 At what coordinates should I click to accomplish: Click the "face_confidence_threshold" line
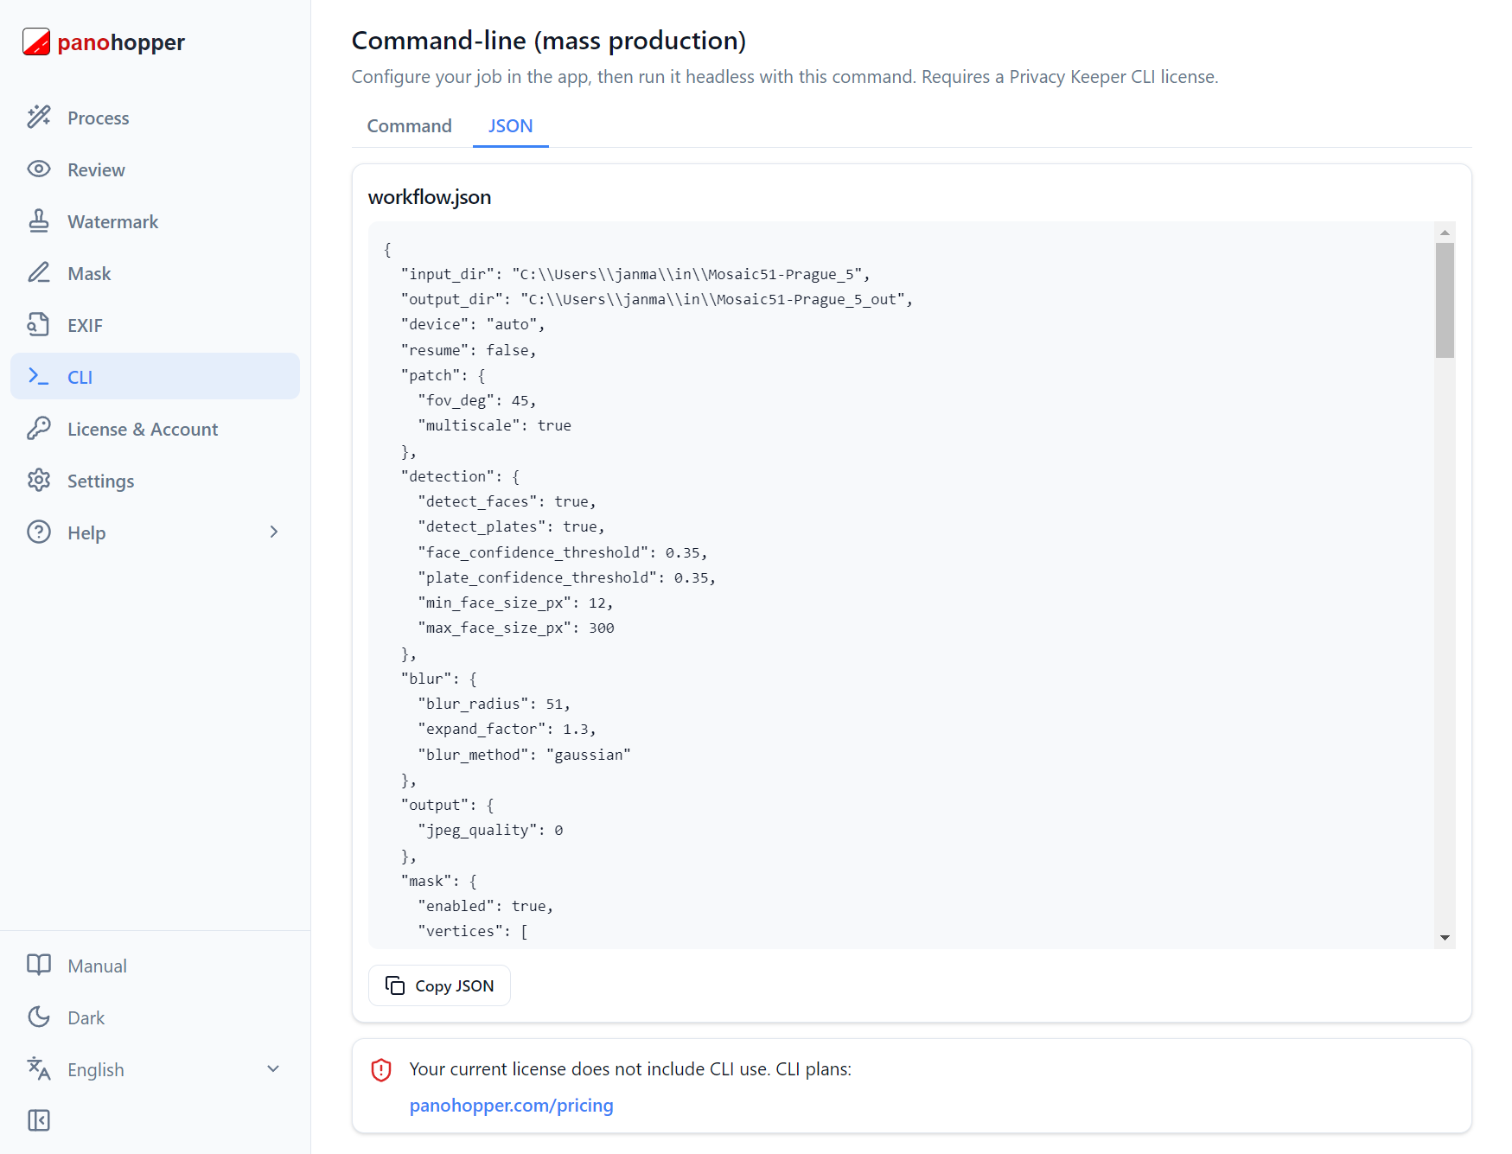[x=563, y=552]
